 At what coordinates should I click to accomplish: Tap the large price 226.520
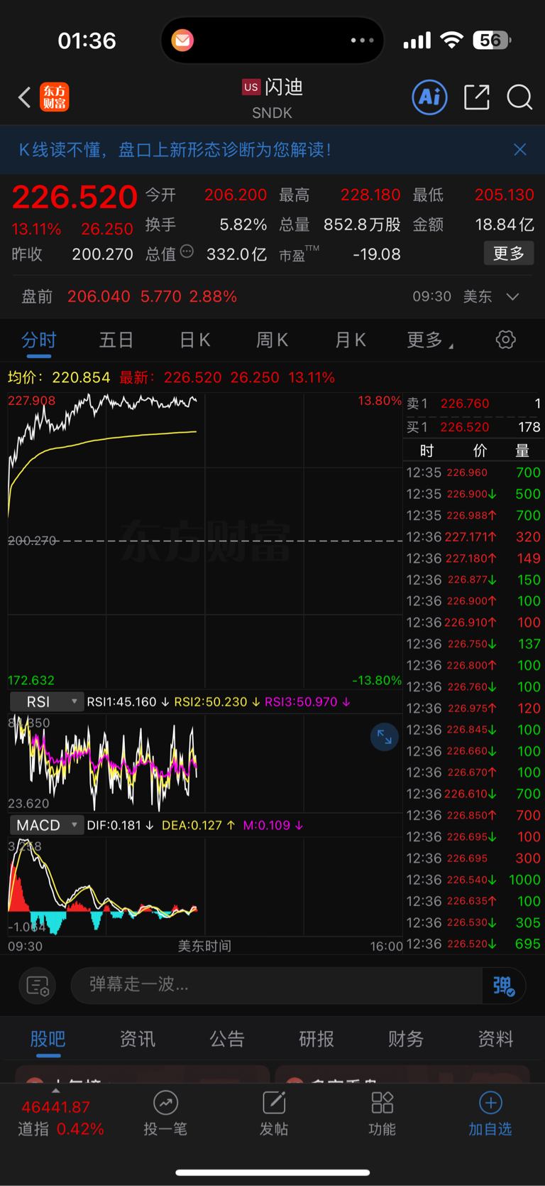click(75, 197)
